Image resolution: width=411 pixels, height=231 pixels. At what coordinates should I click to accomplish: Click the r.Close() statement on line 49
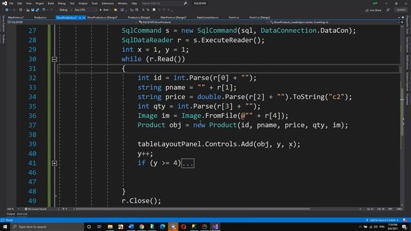(141, 201)
